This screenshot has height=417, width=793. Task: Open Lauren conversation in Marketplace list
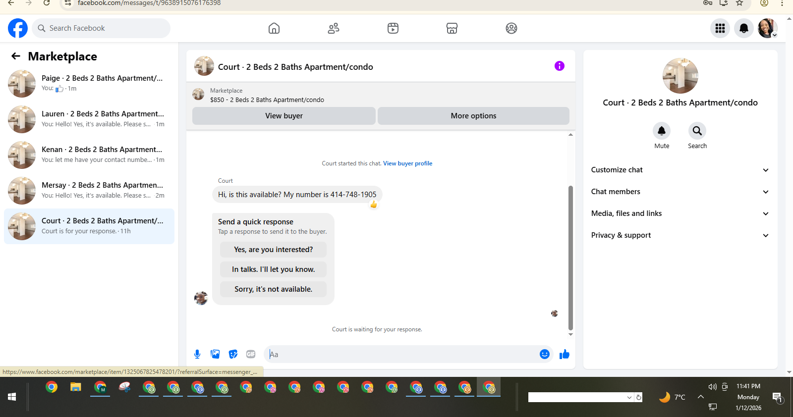(89, 119)
